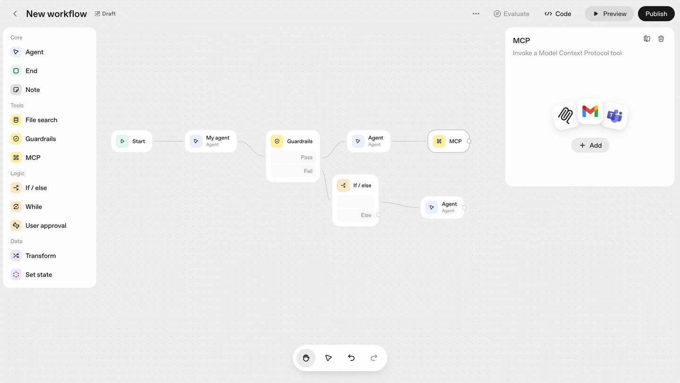Open the workflow Preview
This screenshot has width=680, height=383.
[610, 14]
